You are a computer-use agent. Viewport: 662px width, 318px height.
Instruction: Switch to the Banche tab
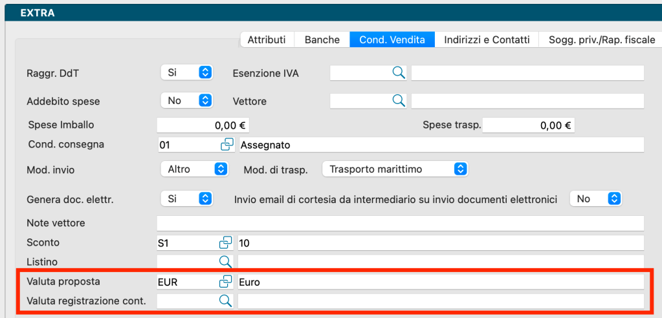pos(322,40)
